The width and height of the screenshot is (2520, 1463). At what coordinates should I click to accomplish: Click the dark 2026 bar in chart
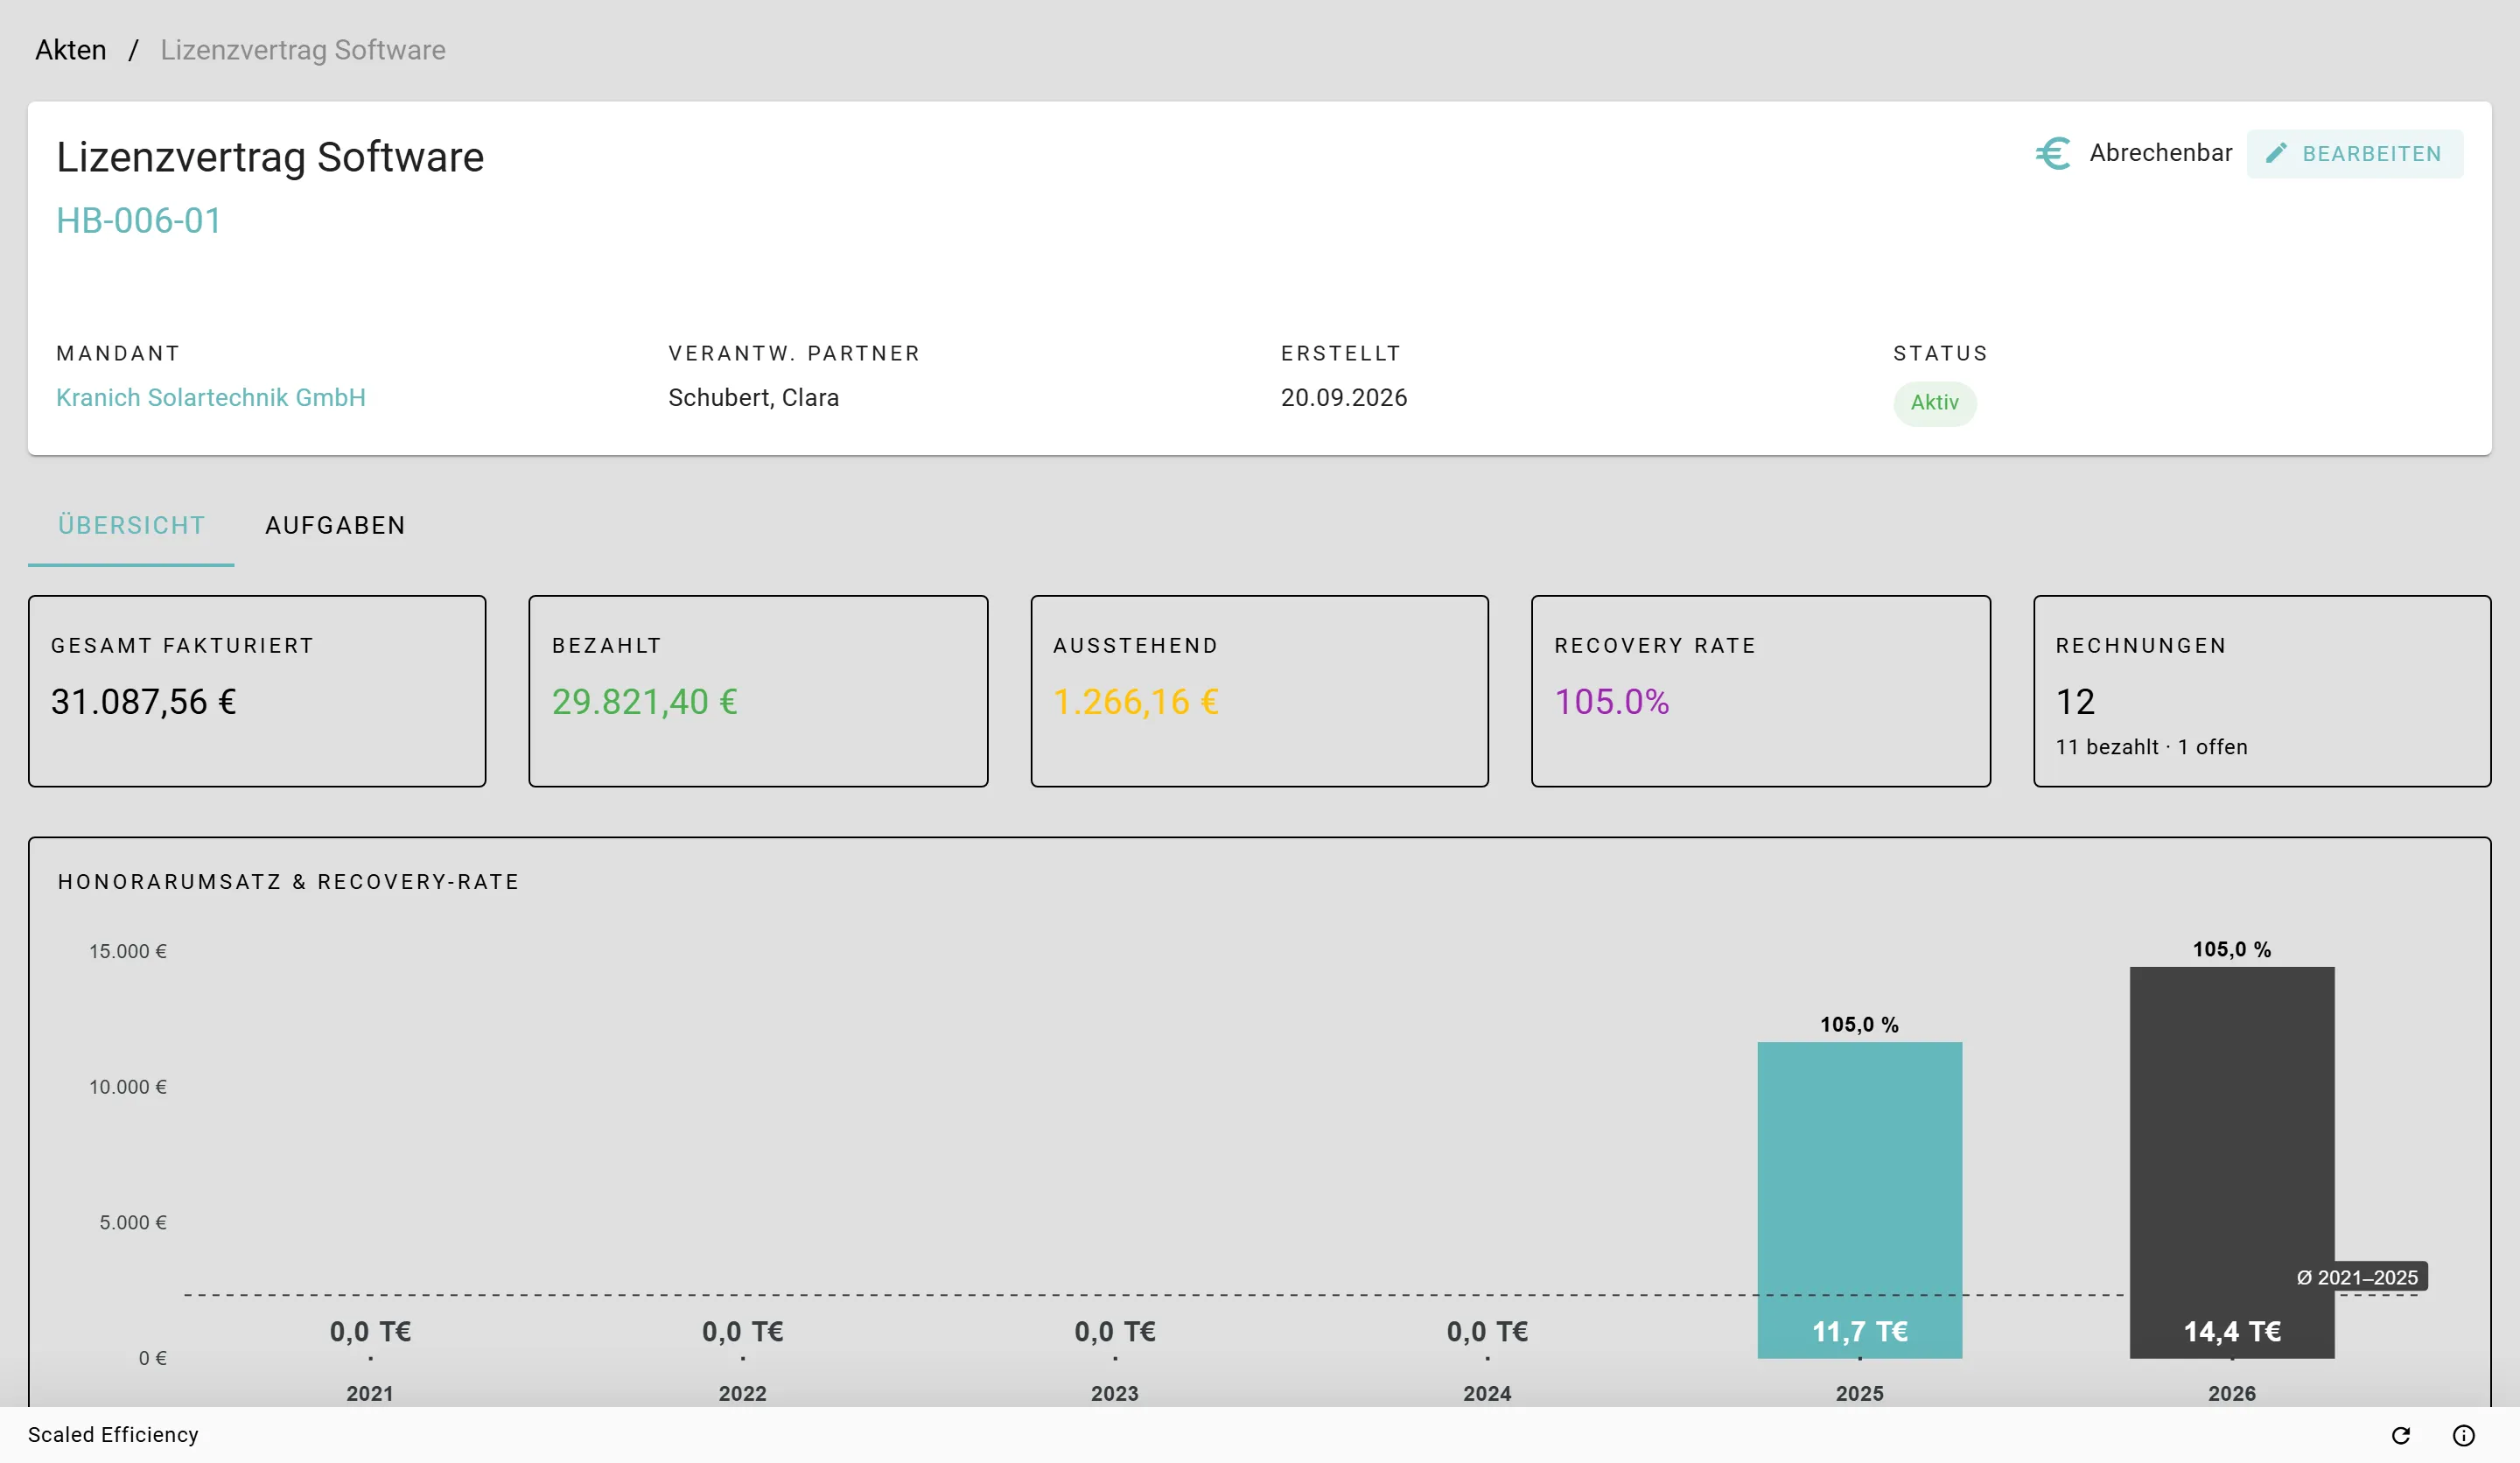(2231, 1162)
